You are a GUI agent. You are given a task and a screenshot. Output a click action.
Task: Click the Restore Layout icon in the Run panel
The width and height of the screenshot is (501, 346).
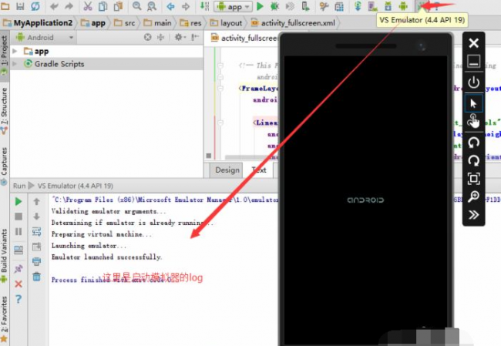point(18,250)
